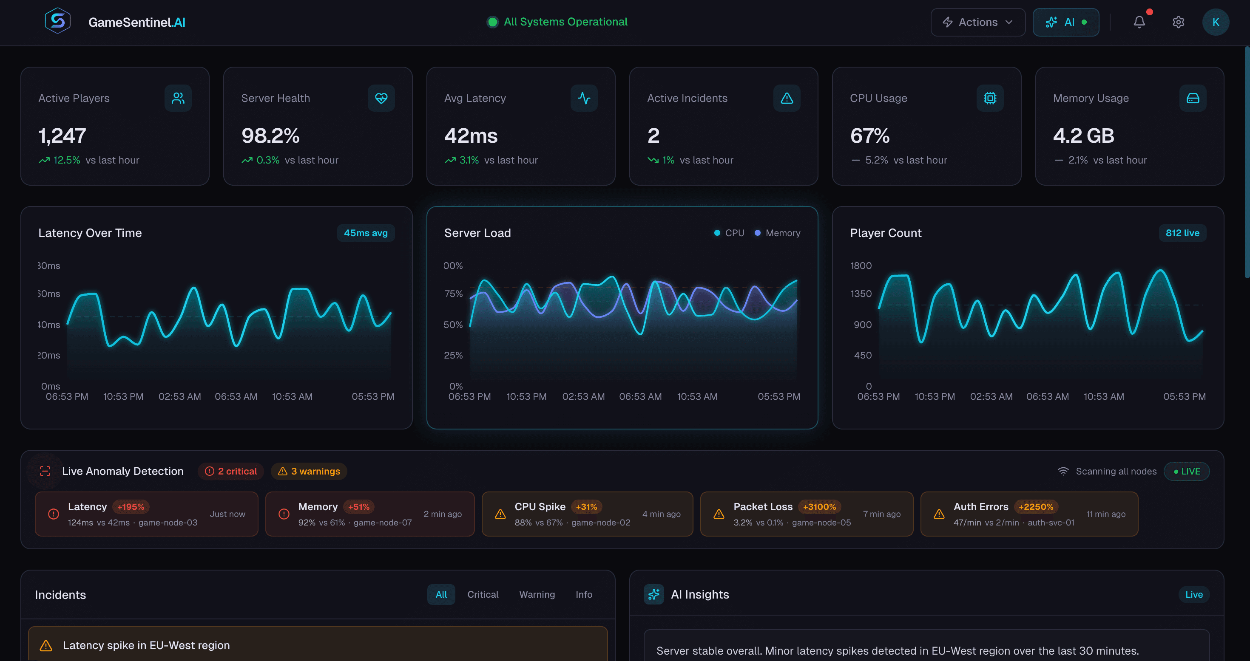Open the Live Anomaly Detection scan icon

(x=45, y=471)
